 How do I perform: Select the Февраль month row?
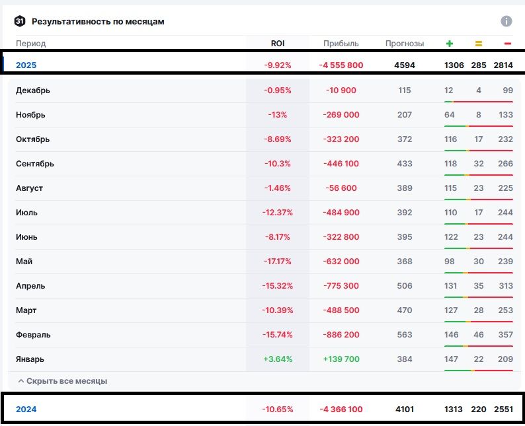click(33, 335)
